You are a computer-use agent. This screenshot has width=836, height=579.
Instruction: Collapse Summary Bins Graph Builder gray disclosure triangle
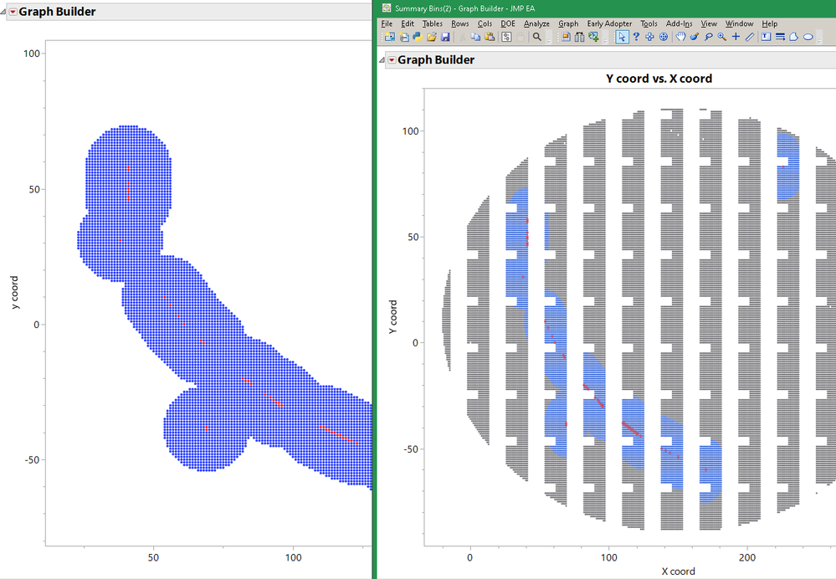(x=382, y=59)
